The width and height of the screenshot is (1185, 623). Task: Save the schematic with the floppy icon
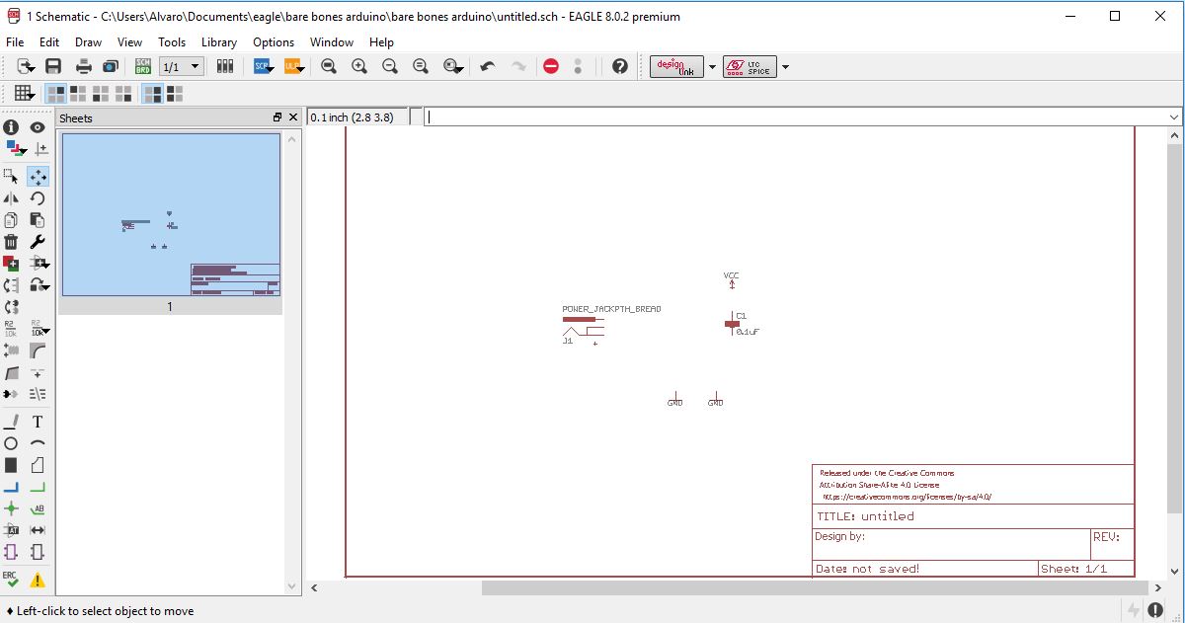pos(53,66)
